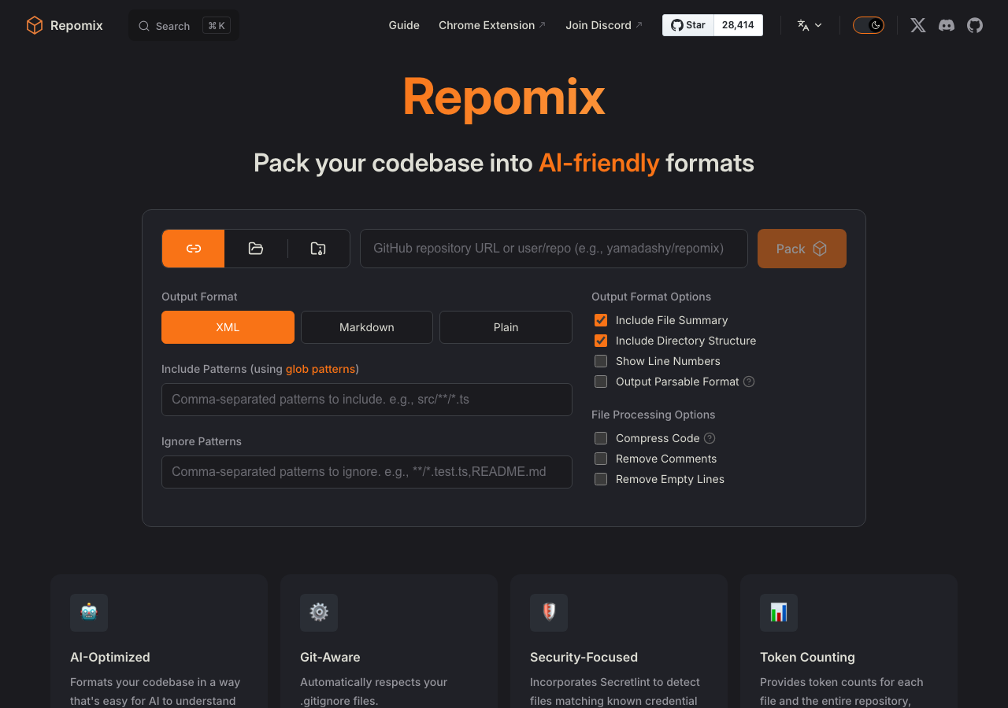1008x708 pixels.
Task: Enable the Compress Code checkbox
Action: tap(601, 438)
